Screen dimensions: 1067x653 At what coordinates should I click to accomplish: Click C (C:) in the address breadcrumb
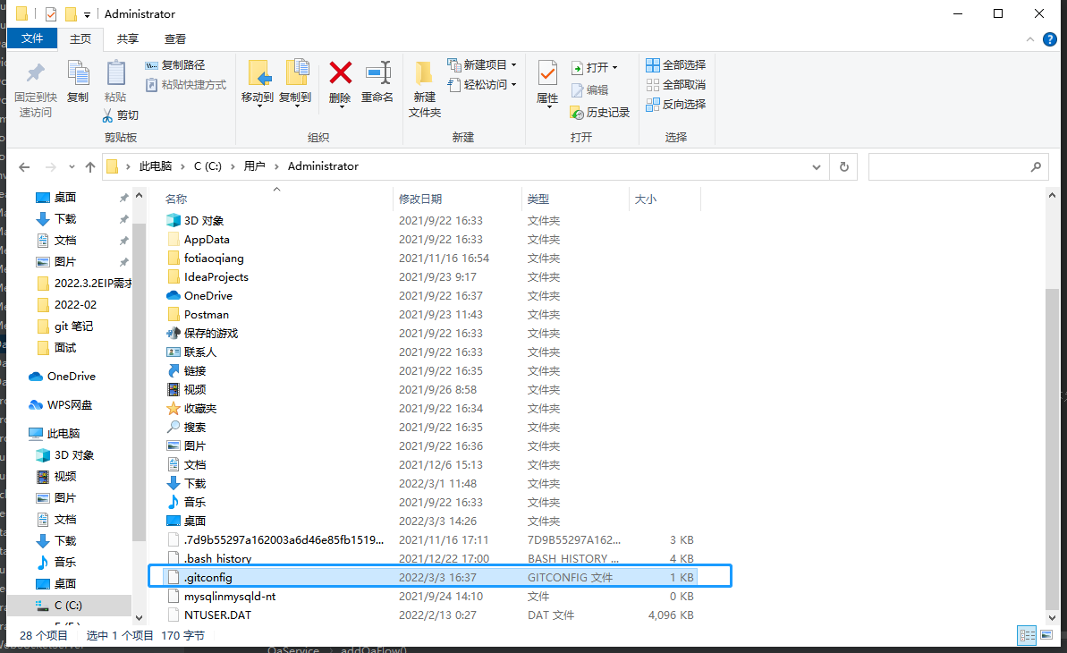coord(207,166)
